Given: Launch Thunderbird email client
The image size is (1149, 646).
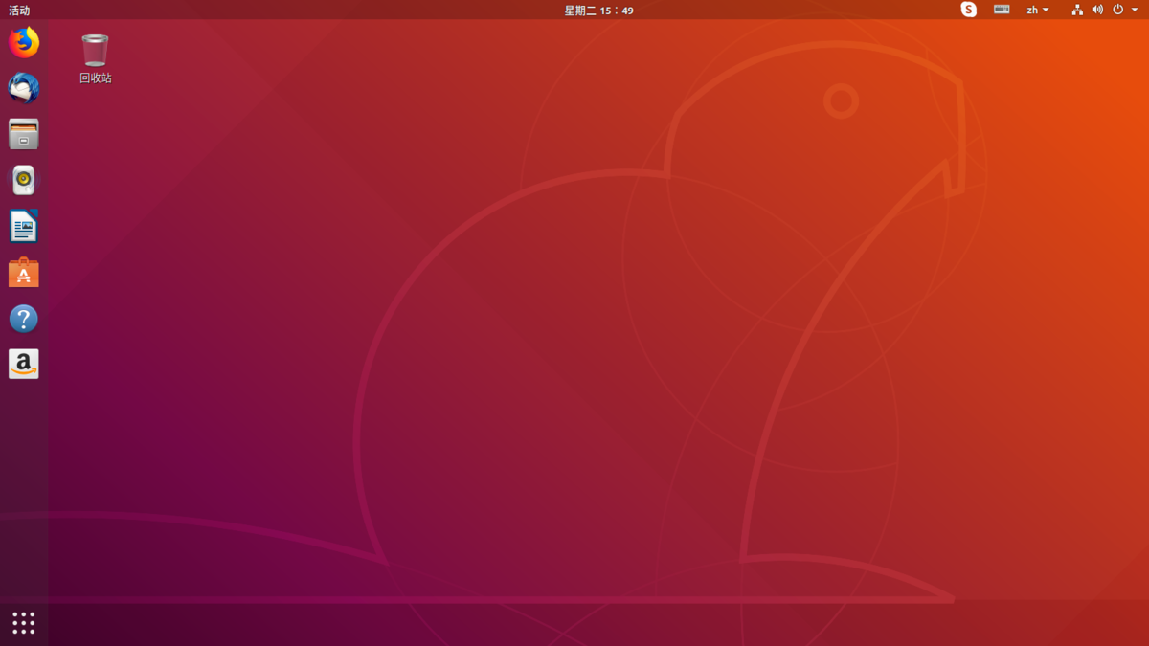Looking at the screenshot, I should (x=23, y=88).
